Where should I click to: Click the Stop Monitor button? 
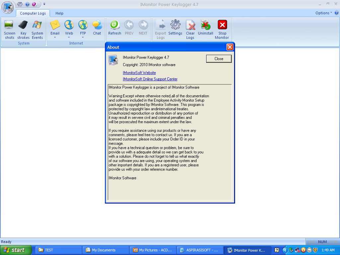(x=222, y=30)
